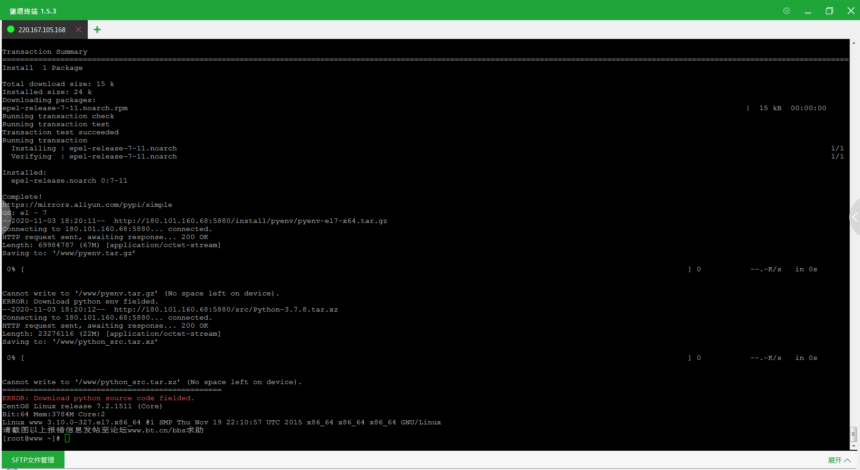Image resolution: width=860 pixels, height=470 pixels.
Task: Click 'Installed size: 24 k' line
Action: 47,92
